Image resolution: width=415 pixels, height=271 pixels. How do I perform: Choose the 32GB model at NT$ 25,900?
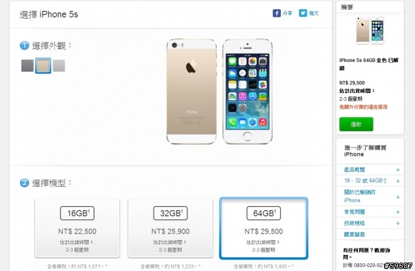click(x=171, y=228)
